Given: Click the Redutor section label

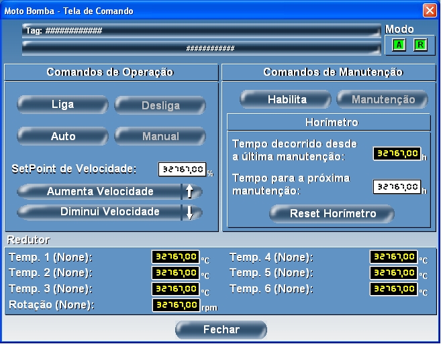Looking at the screenshot, I should pyautogui.click(x=28, y=240).
